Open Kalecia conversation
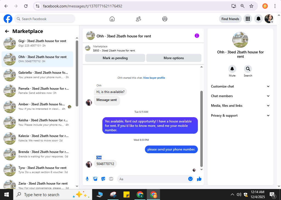The width and height of the screenshot is (281, 200). (x=37, y=138)
